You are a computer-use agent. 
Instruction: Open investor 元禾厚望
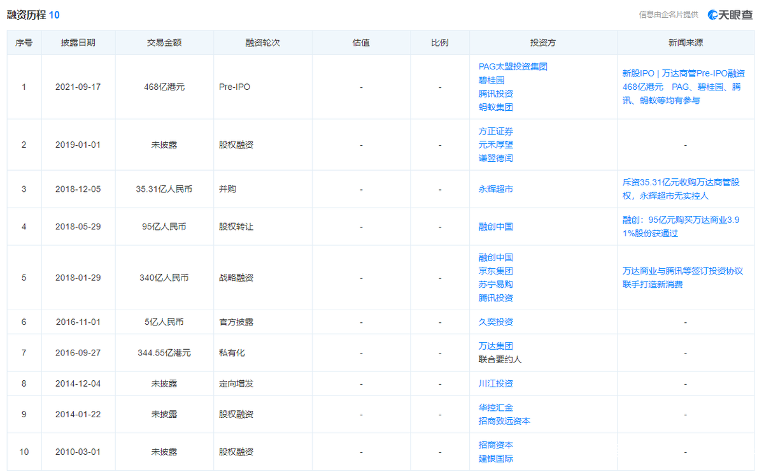pyautogui.click(x=496, y=145)
